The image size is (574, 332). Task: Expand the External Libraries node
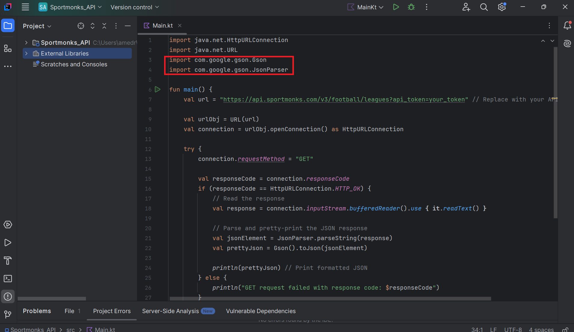pos(26,53)
